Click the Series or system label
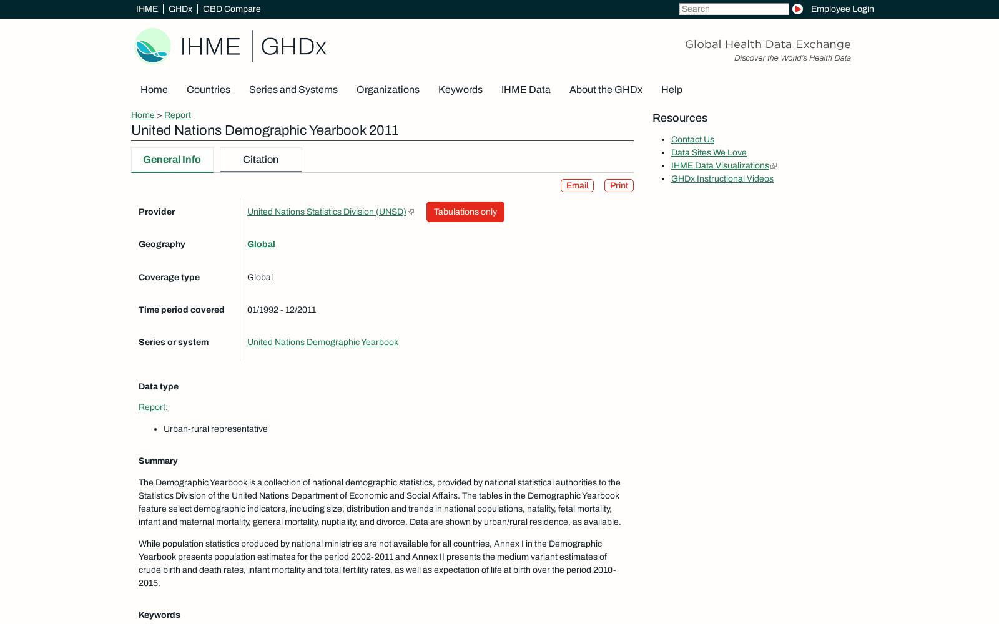The width and height of the screenshot is (999, 624). pos(174,343)
